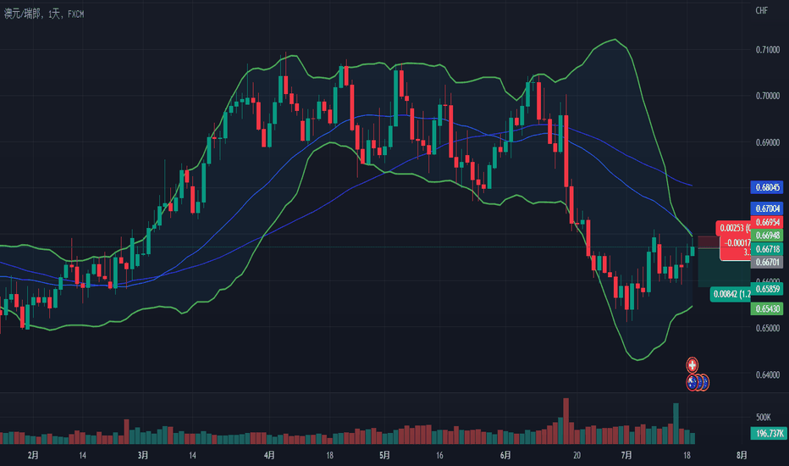Open the front Australian flag event marker
The height and width of the screenshot is (466, 789).
point(692,382)
